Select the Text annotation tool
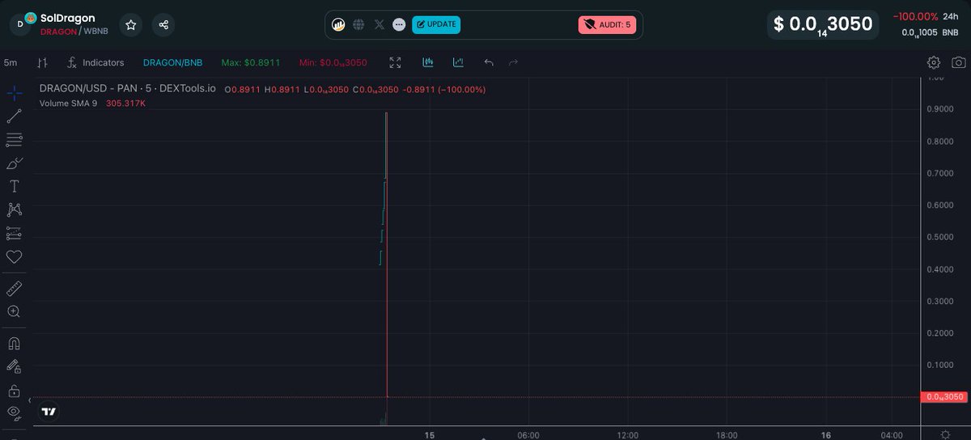 point(14,187)
